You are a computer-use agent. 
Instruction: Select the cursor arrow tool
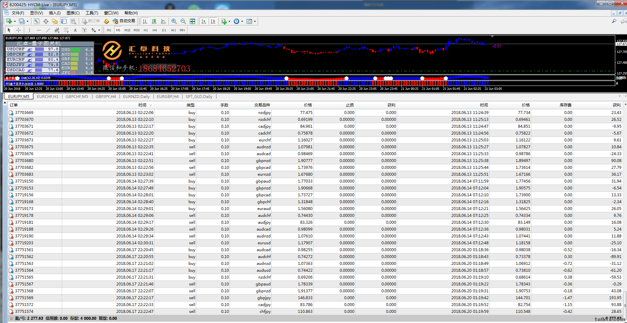click(x=9, y=30)
